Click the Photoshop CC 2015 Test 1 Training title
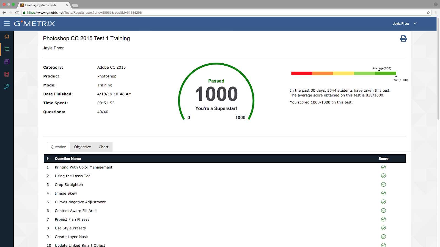 86,38
